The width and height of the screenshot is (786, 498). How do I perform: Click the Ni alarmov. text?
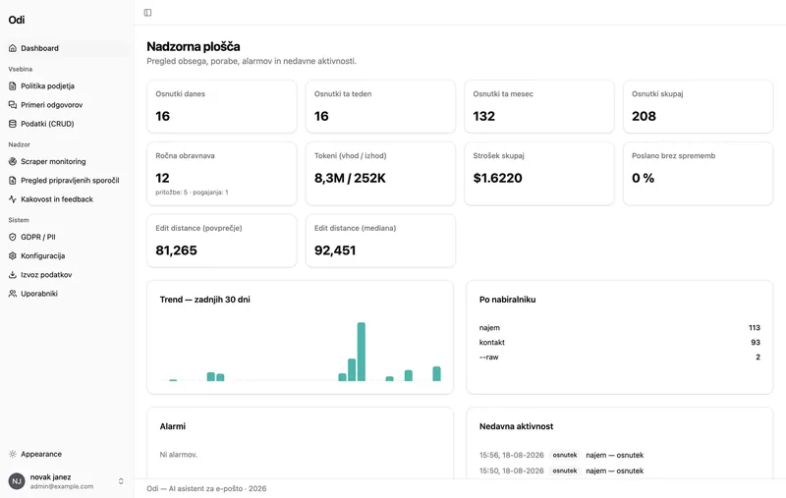pyautogui.click(x=179, y=455)
